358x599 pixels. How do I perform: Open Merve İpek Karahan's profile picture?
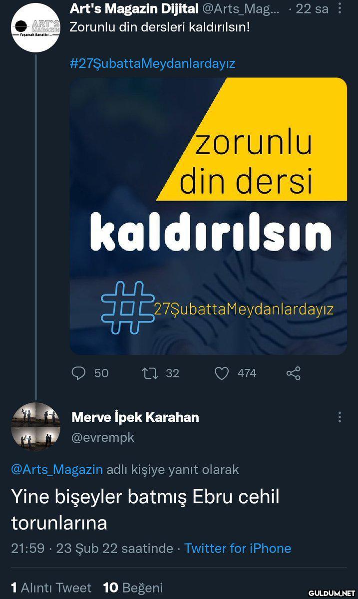click(x=35, y=427)
